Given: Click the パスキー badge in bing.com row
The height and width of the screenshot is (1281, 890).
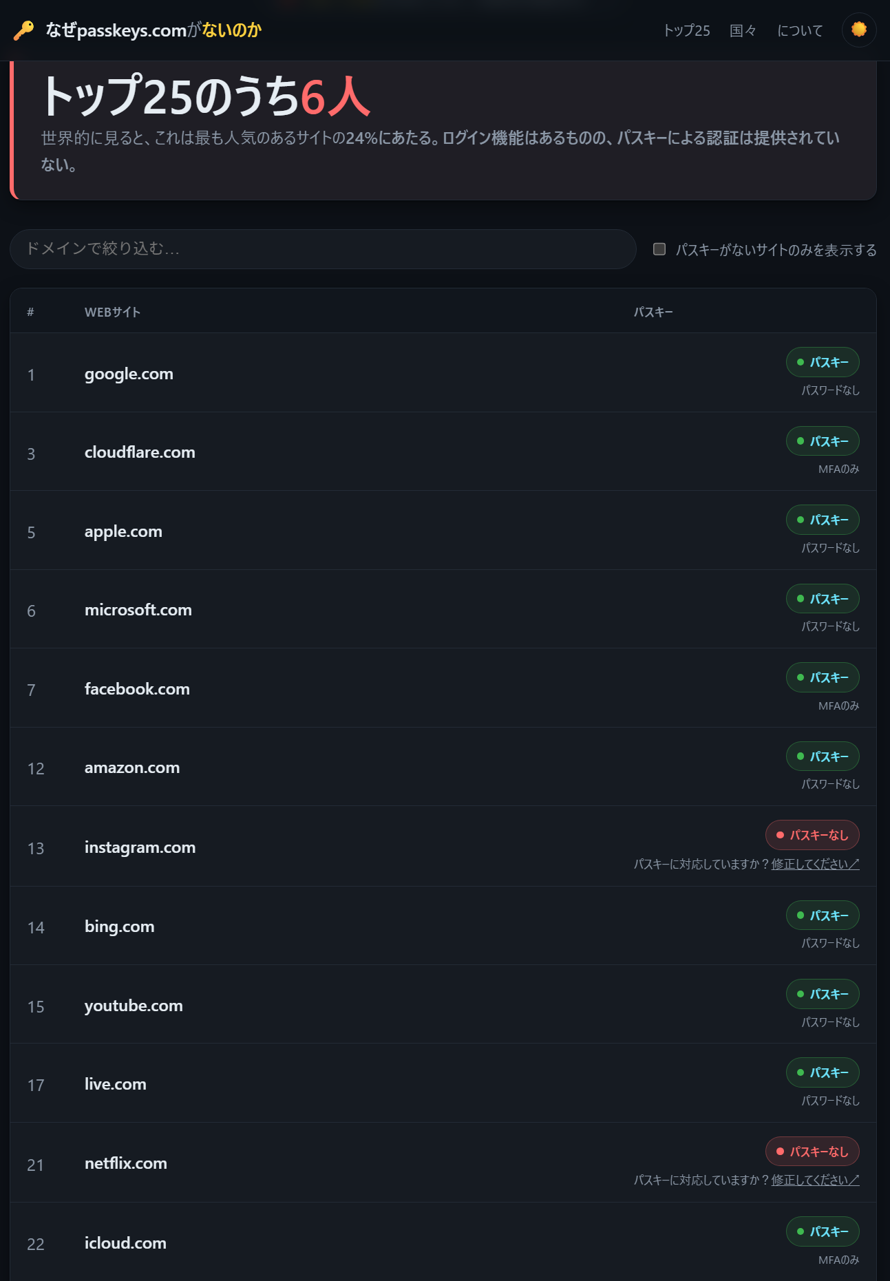Looking at the screenshot, I should (823, 915).
